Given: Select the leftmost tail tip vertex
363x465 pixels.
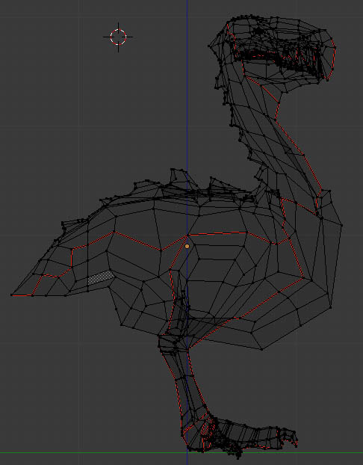Looking at the screenshot, I should [x=11, y=295].
